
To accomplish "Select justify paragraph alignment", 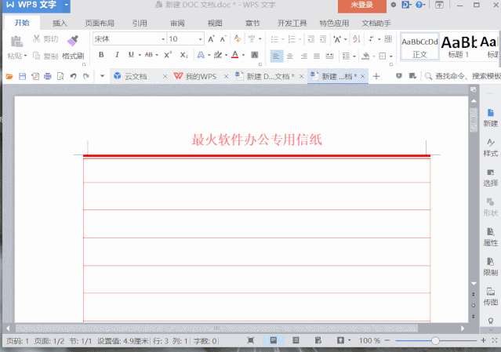I will [317, 56].
